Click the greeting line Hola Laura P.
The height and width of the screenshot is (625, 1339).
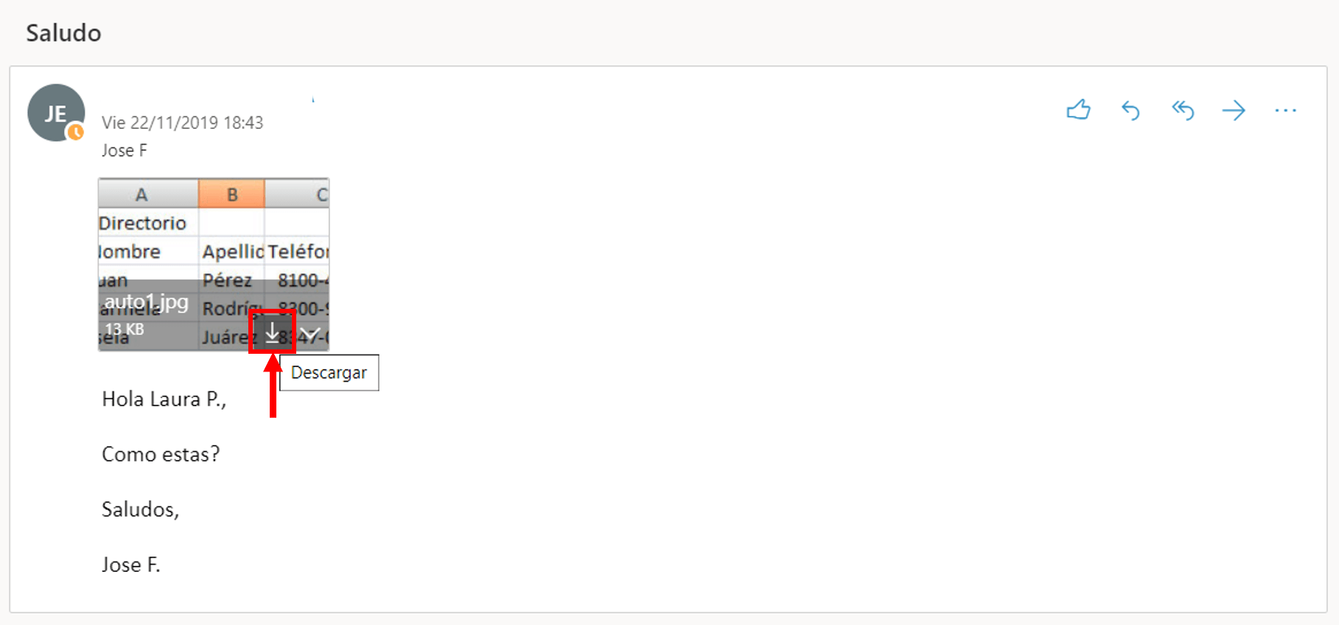[x=164, y=399]
